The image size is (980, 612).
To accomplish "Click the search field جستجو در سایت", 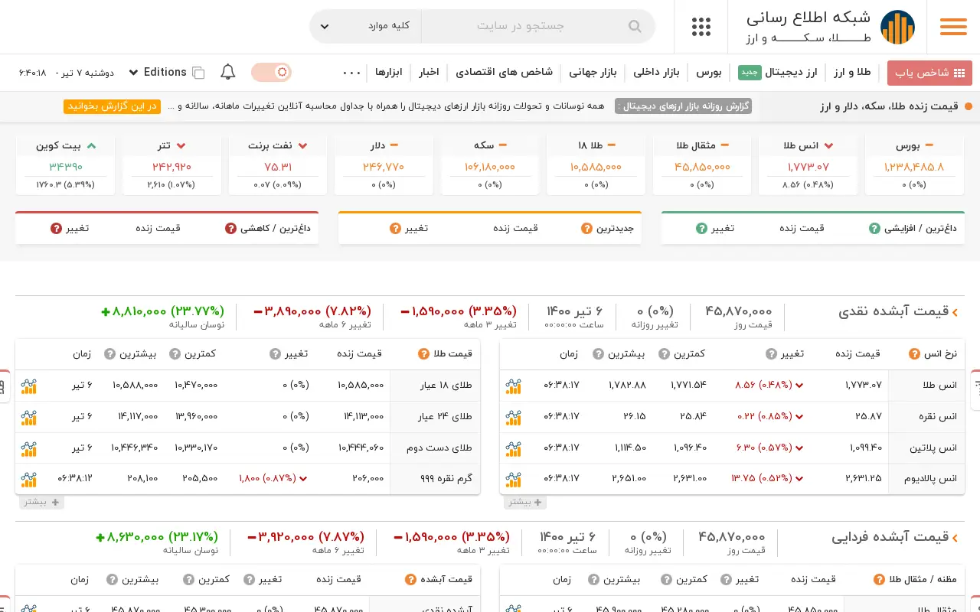I will (528, 26).
